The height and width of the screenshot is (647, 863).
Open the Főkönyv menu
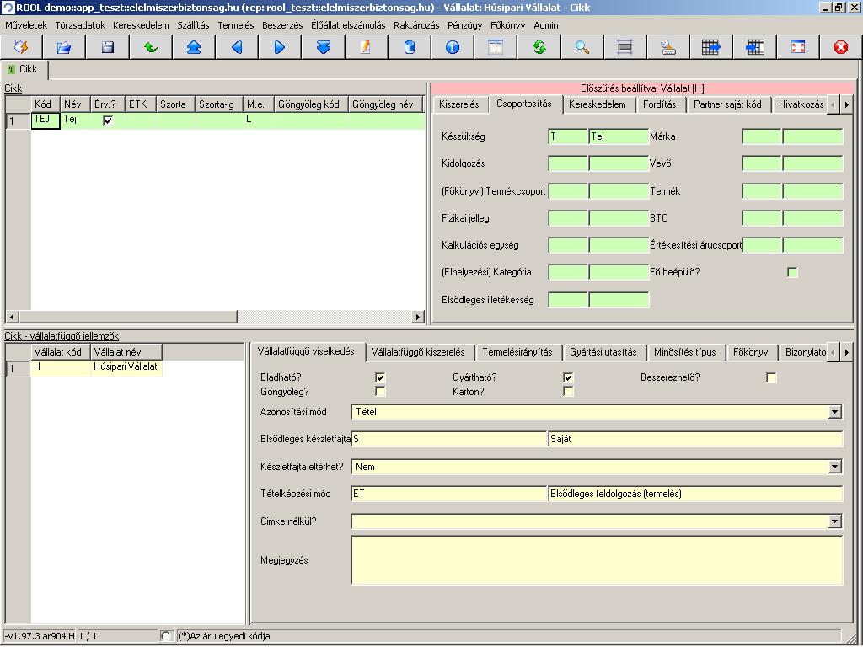(x=507, y=25)
